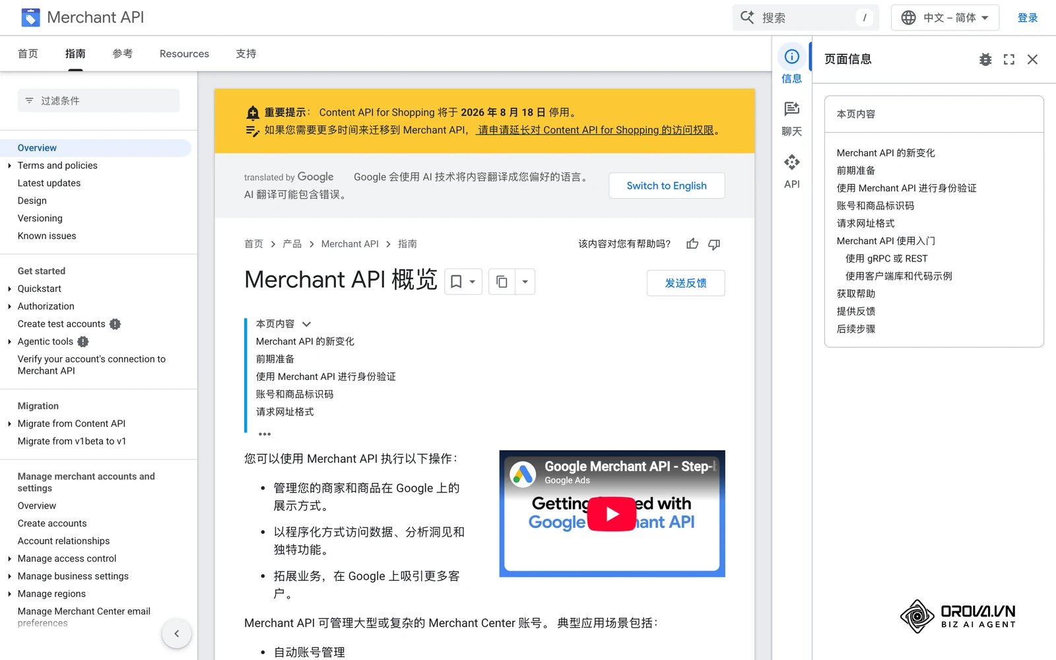Collapse the 本页内容 in-page contents chevron
Screen dimensions: 1056x660
tap(306, 324)
